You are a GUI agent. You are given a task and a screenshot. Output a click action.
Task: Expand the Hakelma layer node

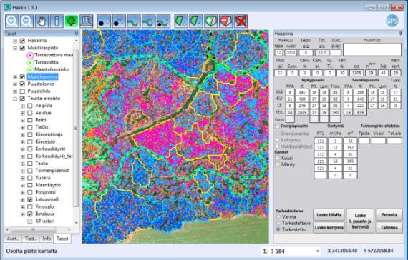(15, 41)
